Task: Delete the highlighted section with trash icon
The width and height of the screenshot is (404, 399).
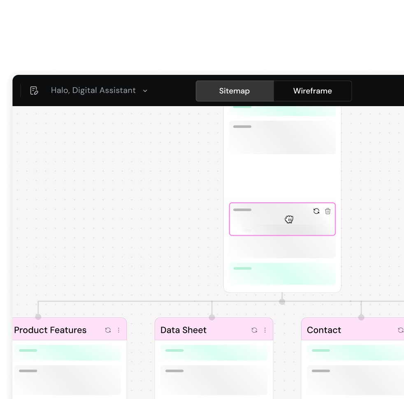Action: tap(327, 211)
